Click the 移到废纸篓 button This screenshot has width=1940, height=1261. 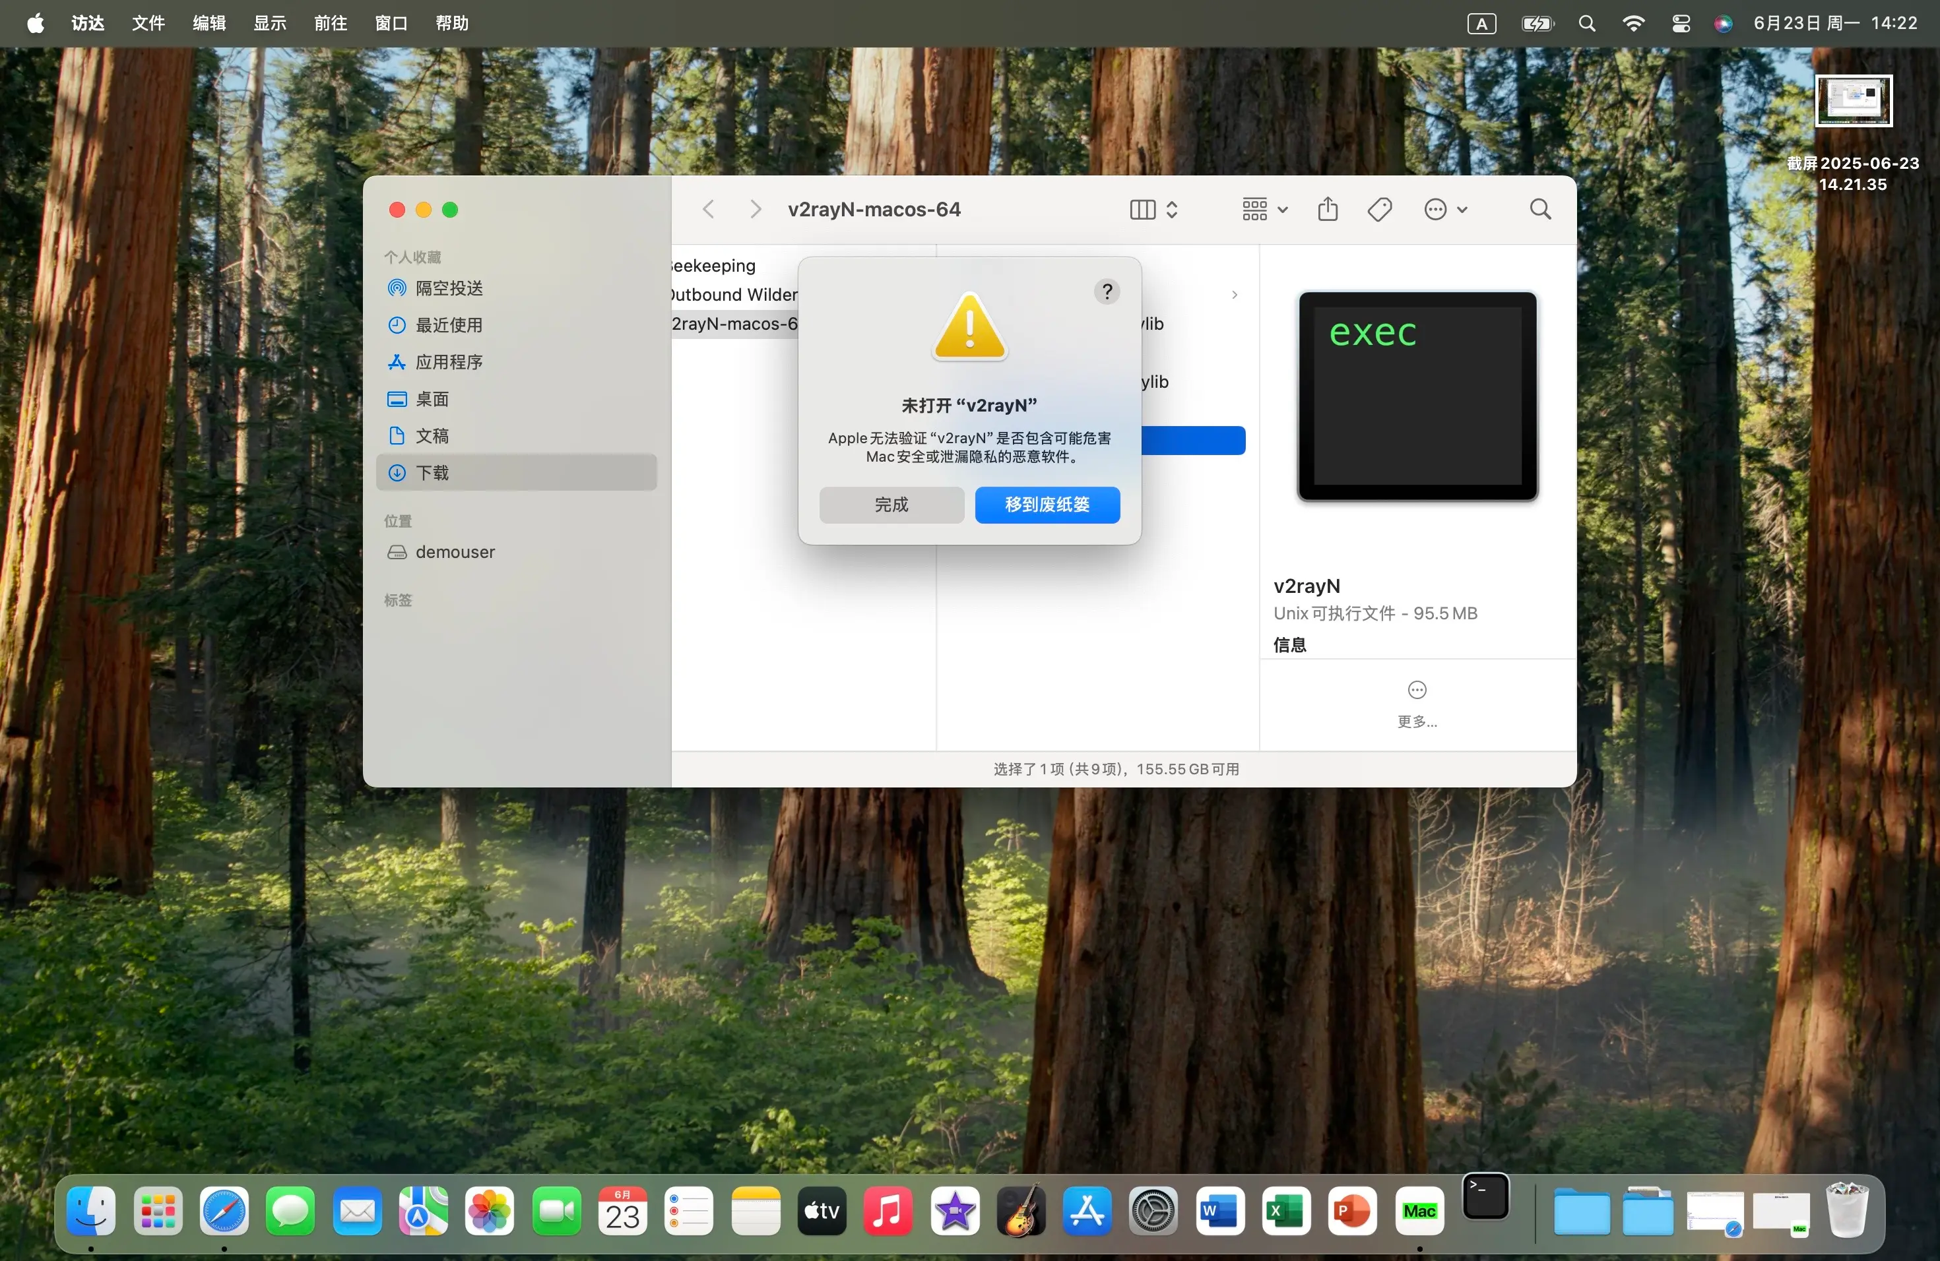coord(1047,505)
